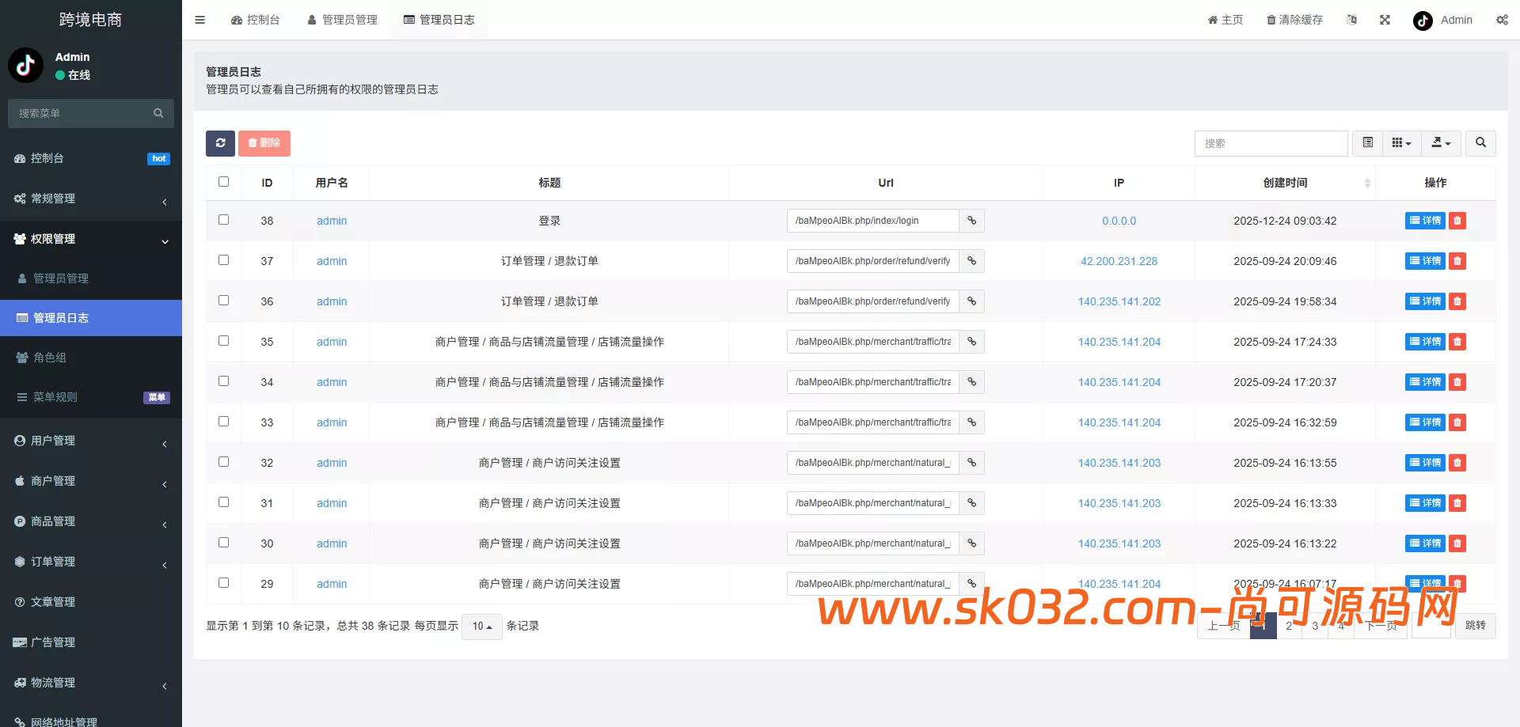Open the columns visibility dropdown in the toolbar
Screen dimensions: 1520x727
pyautogui.click(x=1401, y=143)
